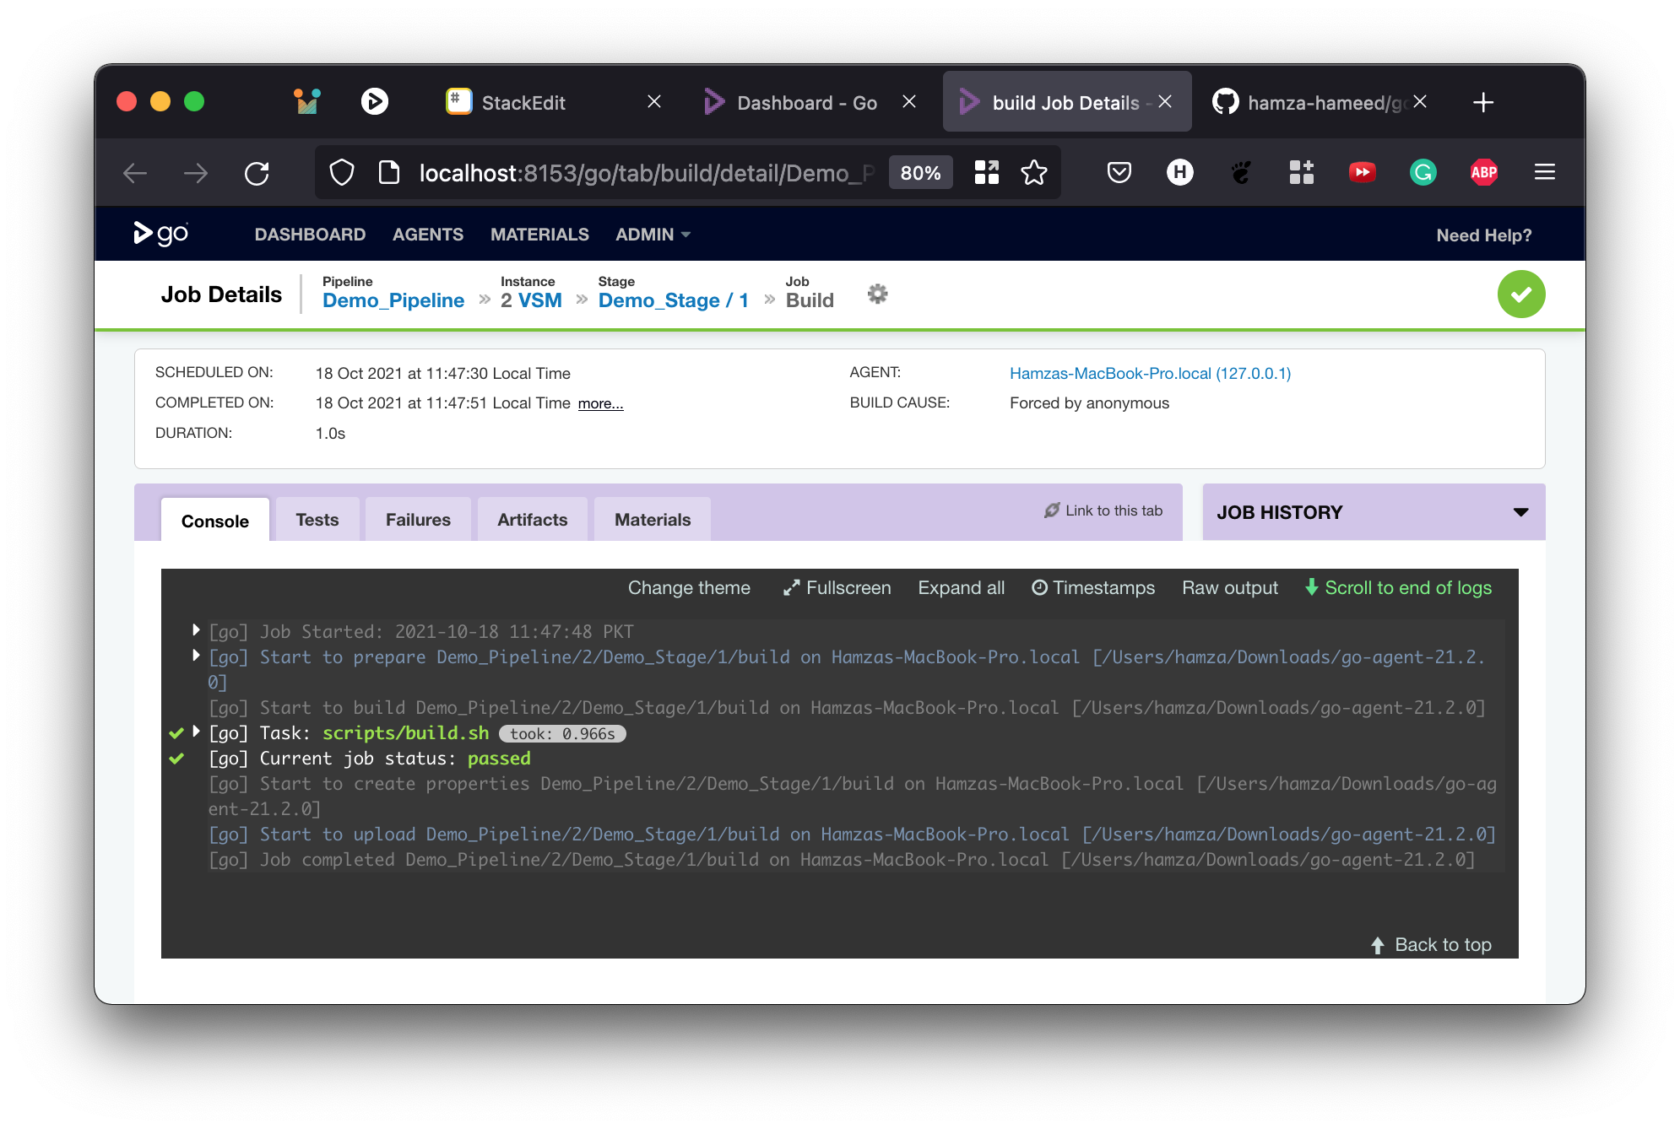1680x1129 pixels.
Task: Click the Hamzas-MacBook-Pro agent link
Action: tap(1151, 373)
